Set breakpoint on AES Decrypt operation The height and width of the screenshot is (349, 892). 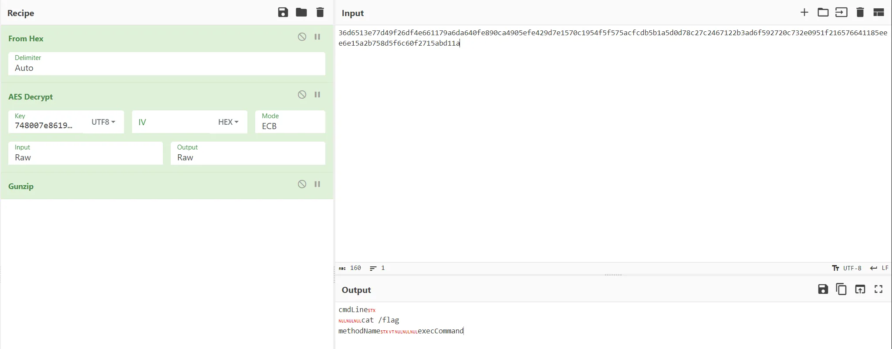click(x=318, y=95)
